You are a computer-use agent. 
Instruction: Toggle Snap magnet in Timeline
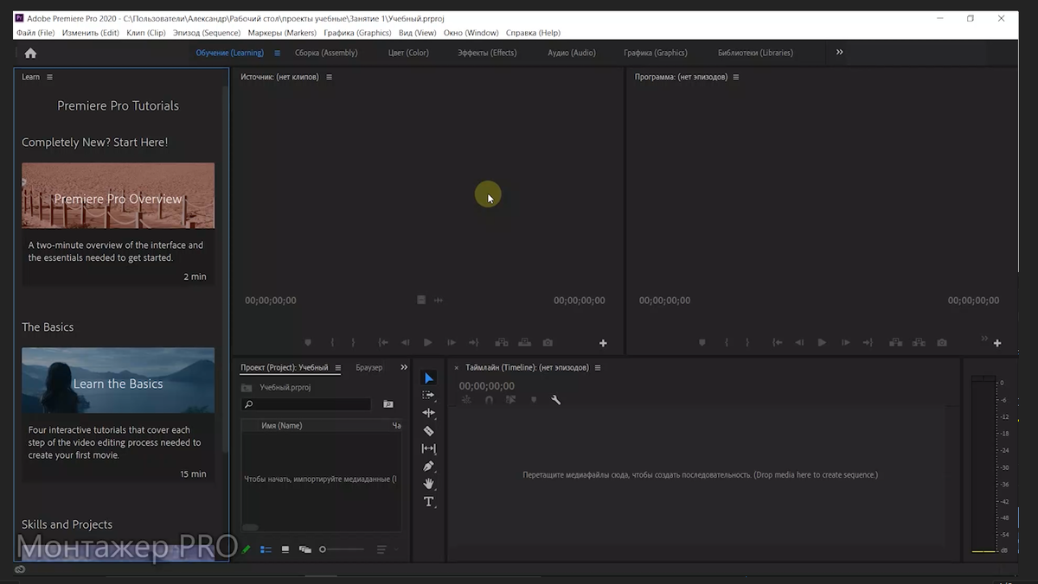pyautogui.click(x=489, y=400)
